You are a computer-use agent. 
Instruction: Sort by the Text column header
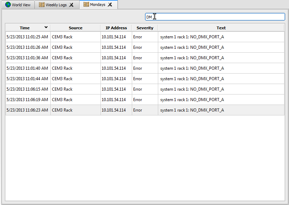(221, 28)
